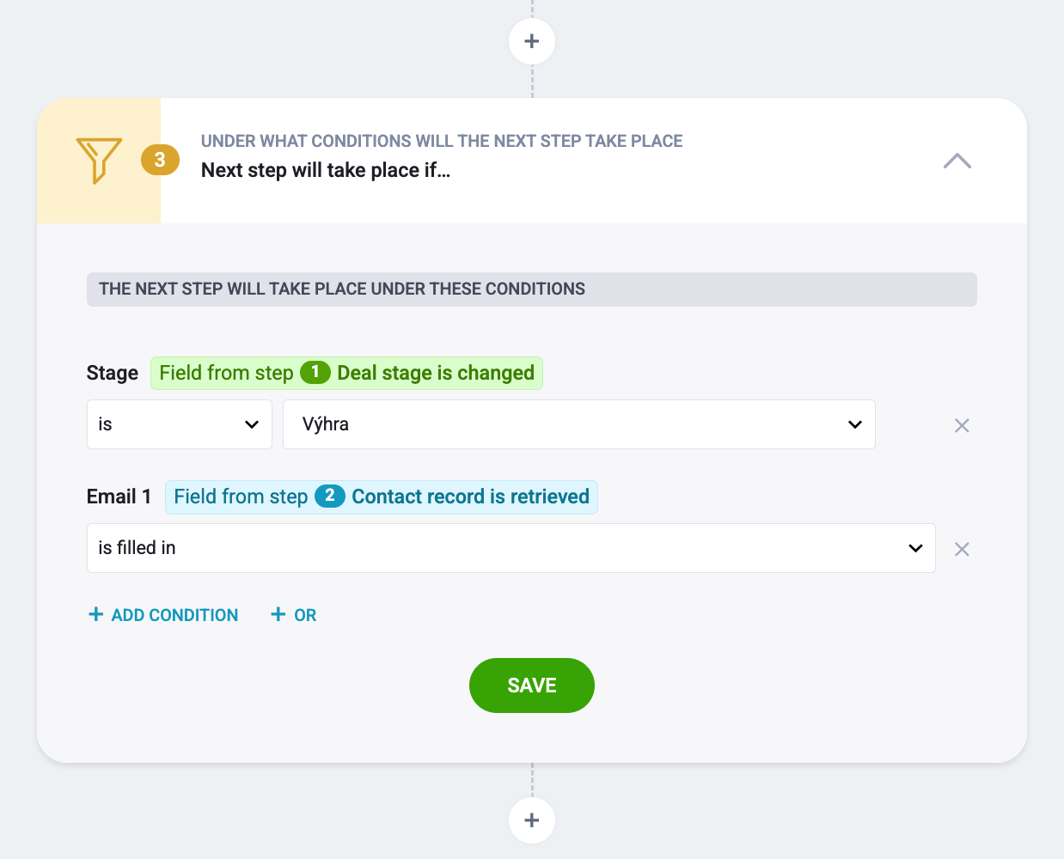
Task: Open the Výhra stage value dropdown
Action: (x=579, y=424)
